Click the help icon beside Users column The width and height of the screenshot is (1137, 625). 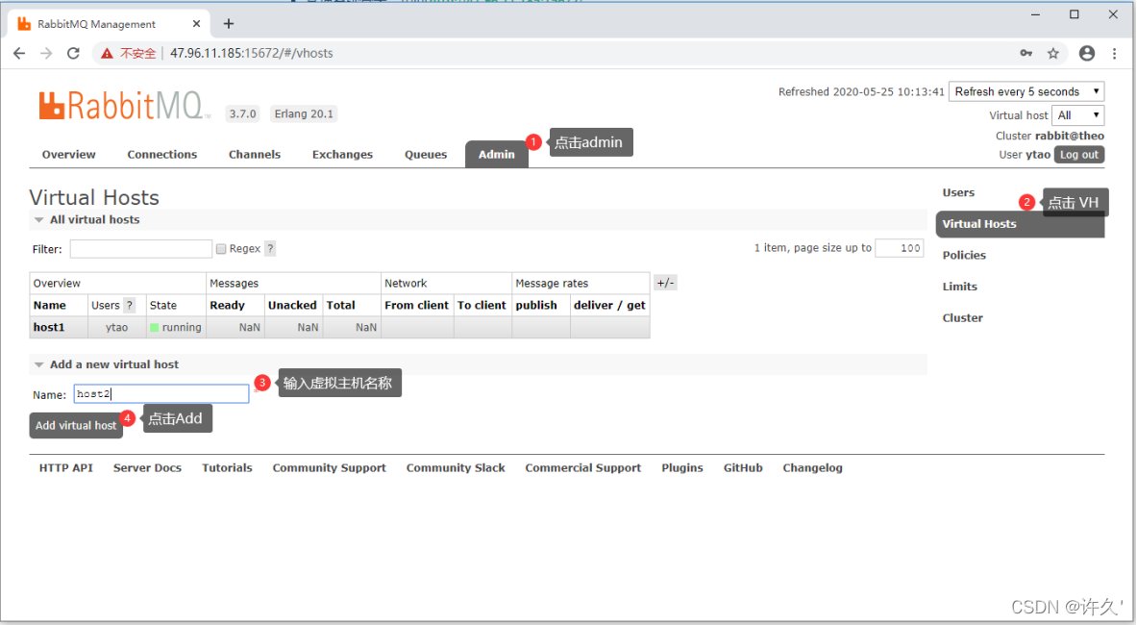(x=130, y=305)
